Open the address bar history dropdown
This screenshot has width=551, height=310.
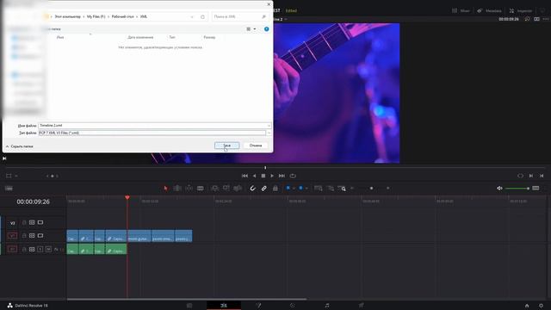coord(192,17)
